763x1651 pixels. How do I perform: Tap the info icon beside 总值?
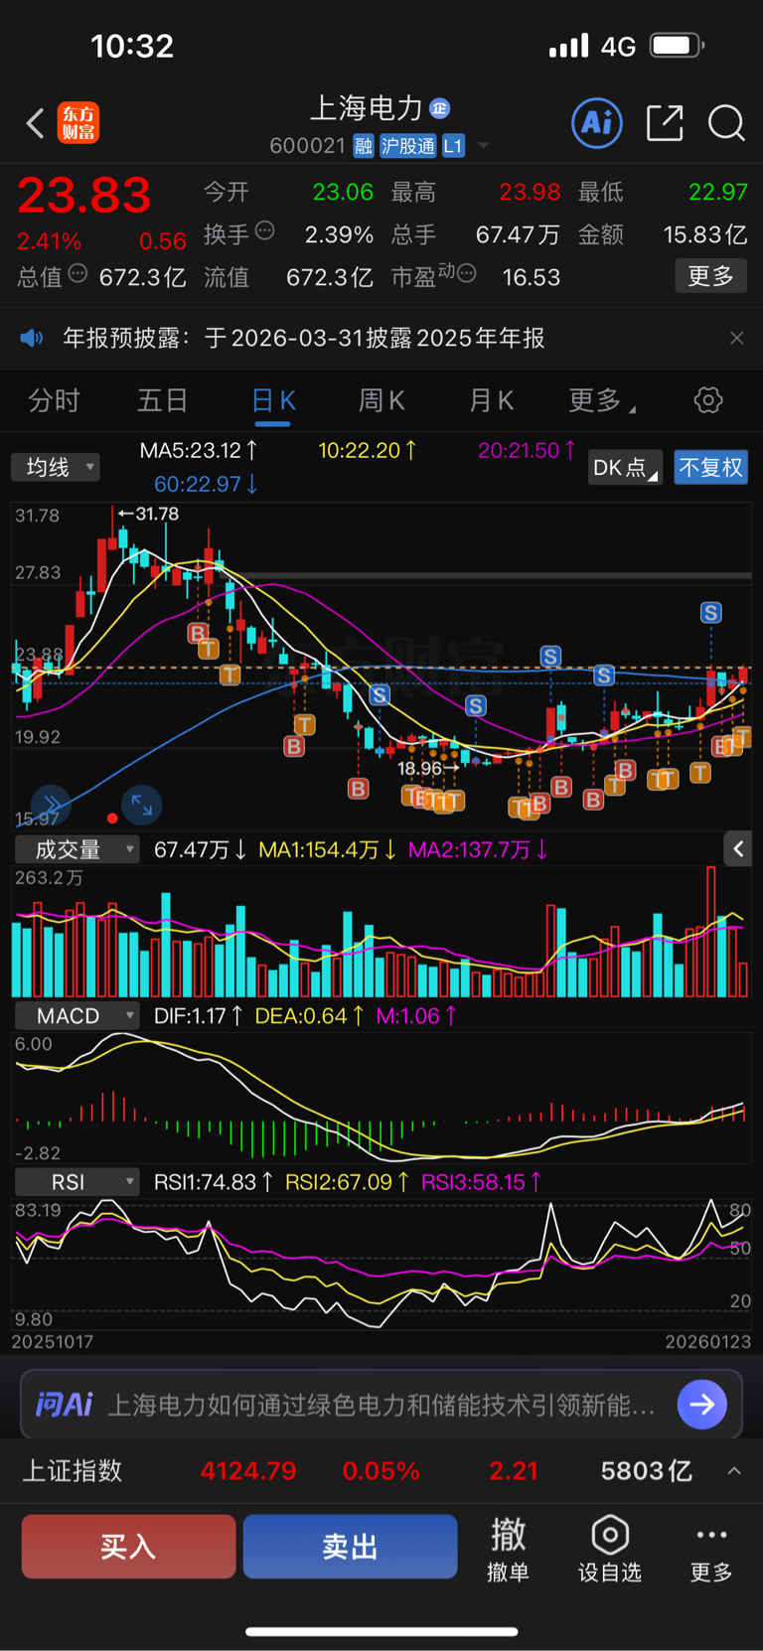[x=77, y=273]
